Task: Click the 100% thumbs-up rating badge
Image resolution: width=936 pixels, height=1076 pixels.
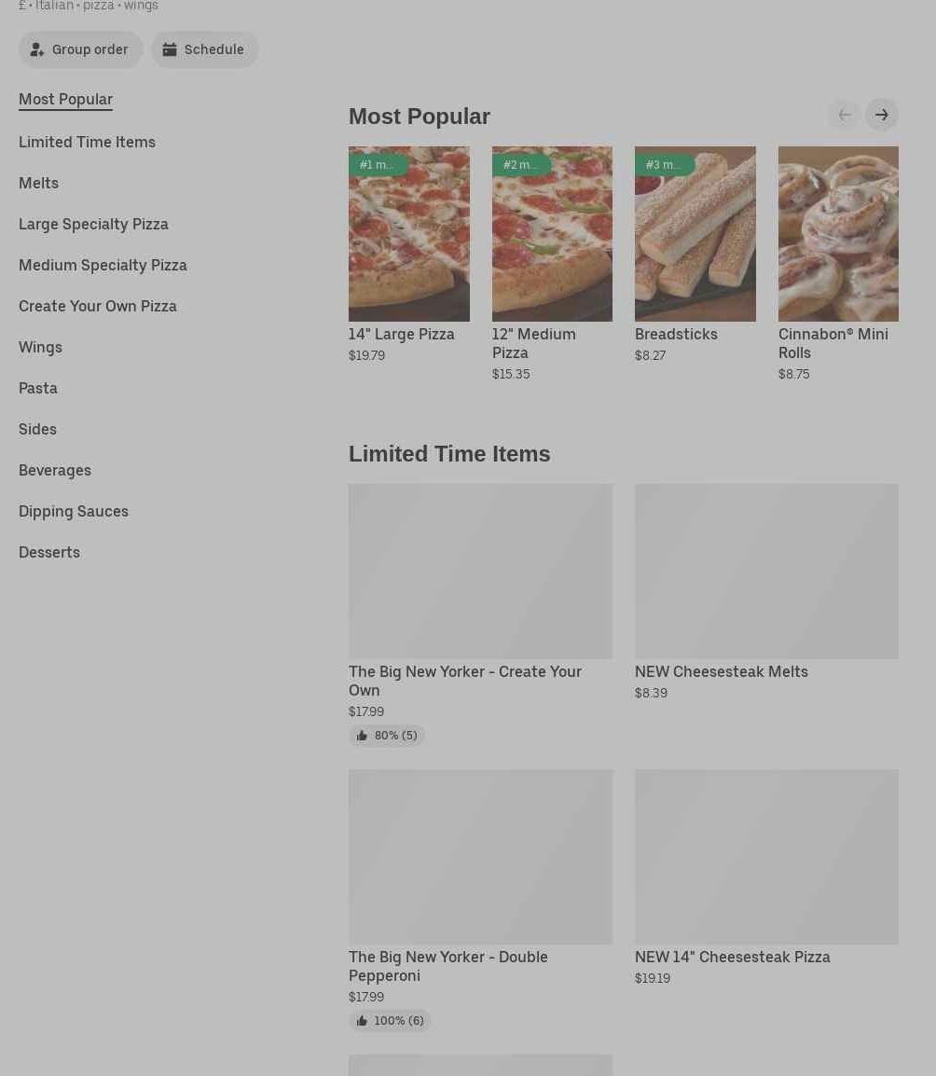Action: (390, 1020)
